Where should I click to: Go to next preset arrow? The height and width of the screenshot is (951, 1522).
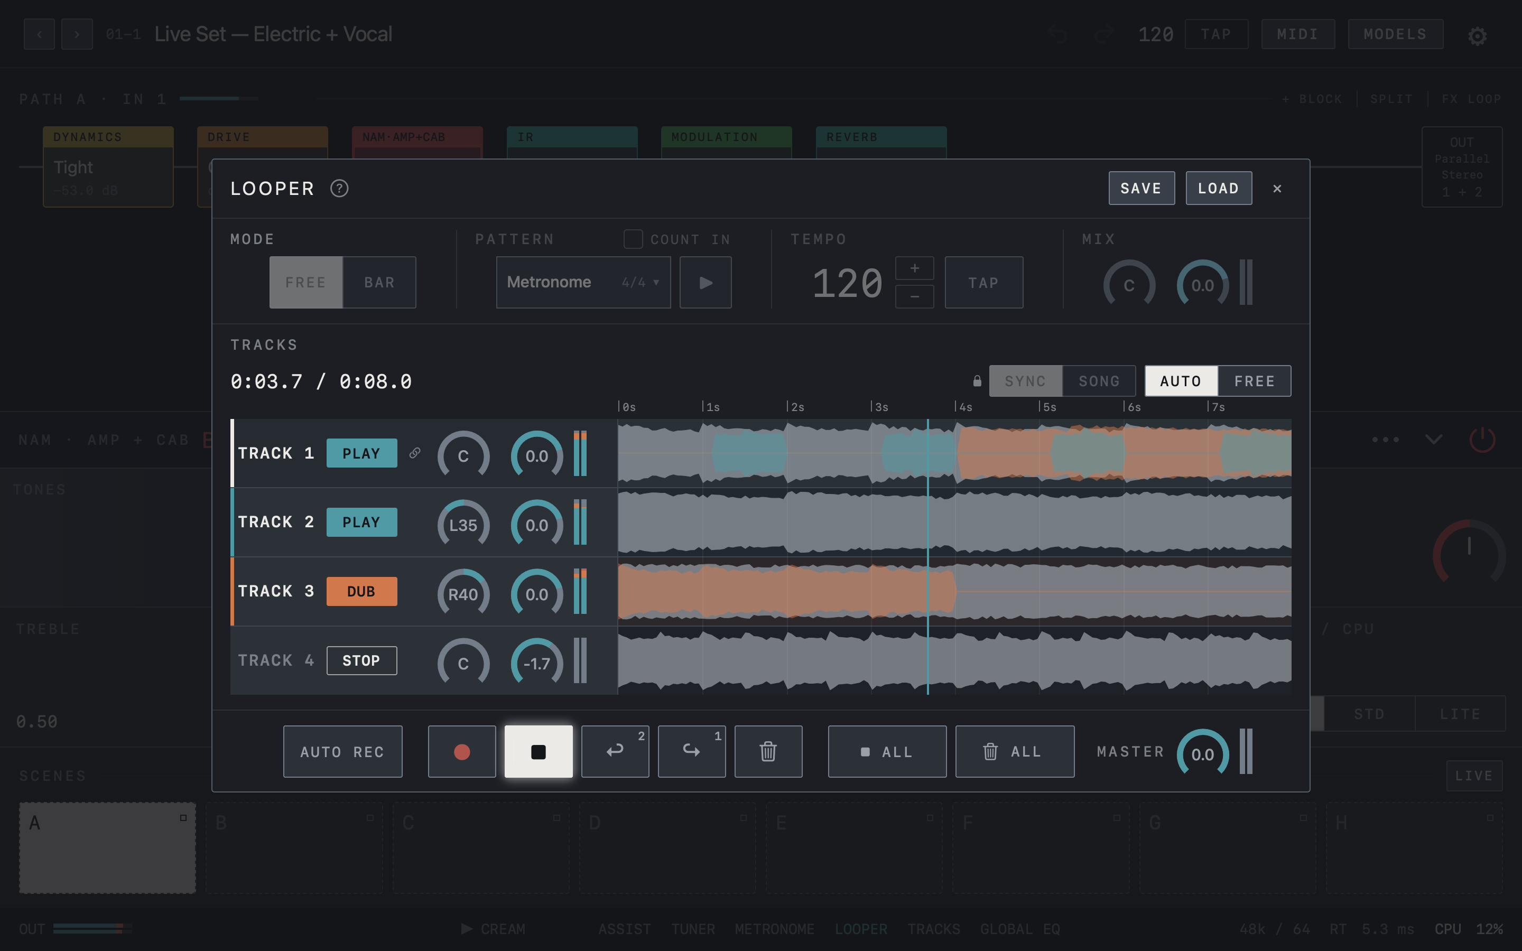point(77,34)
